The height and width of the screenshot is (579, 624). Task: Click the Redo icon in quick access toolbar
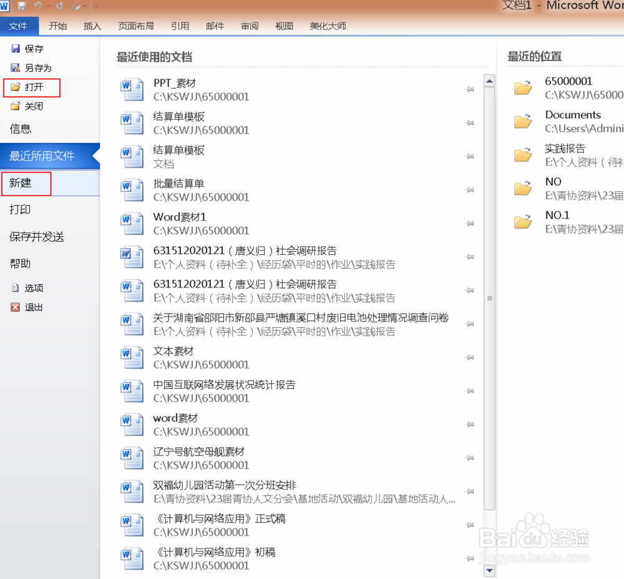tap(60, 6)
